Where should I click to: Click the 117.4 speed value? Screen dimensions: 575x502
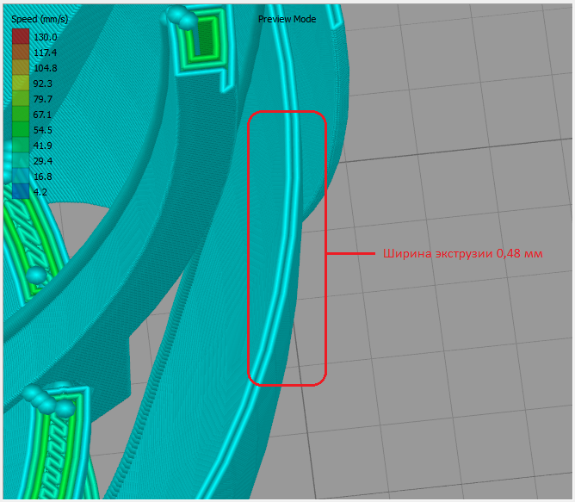(46, 53)
